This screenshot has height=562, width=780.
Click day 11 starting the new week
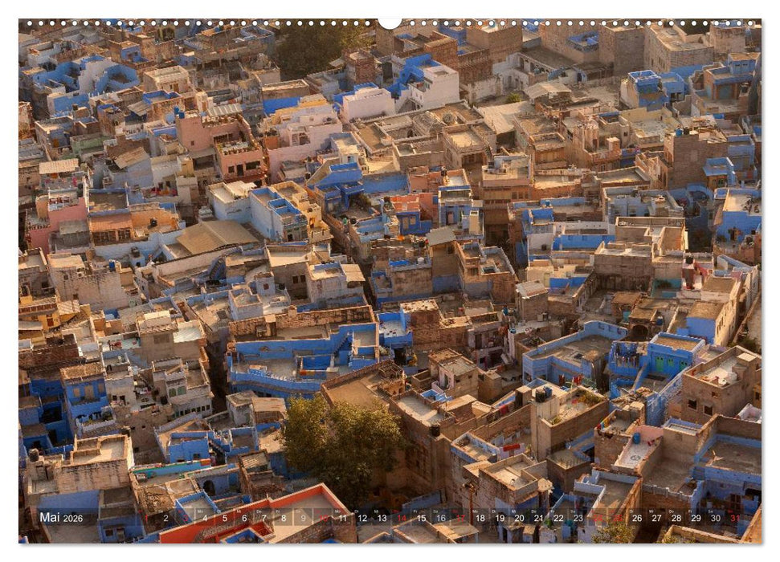tap(343, 518)
